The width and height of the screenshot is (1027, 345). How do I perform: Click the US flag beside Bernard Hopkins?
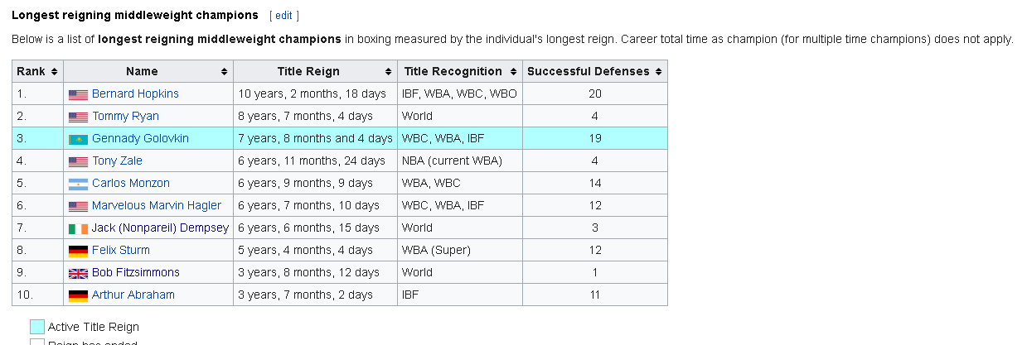78,94
